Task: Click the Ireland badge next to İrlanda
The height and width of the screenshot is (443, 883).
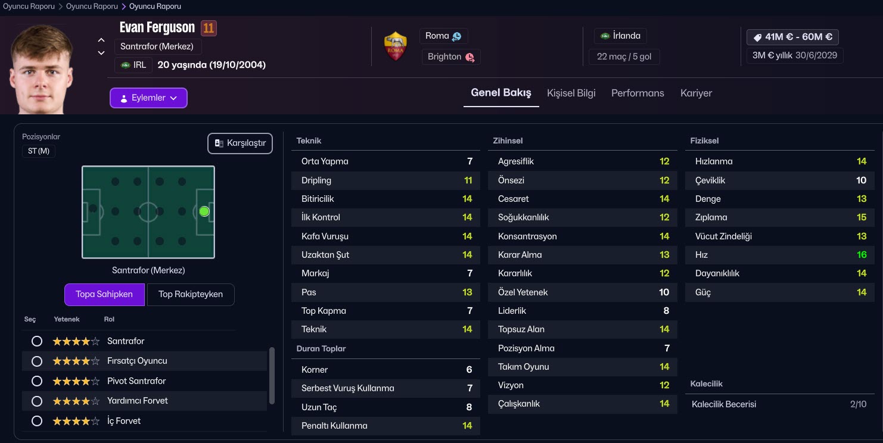Action: [605, 36]
